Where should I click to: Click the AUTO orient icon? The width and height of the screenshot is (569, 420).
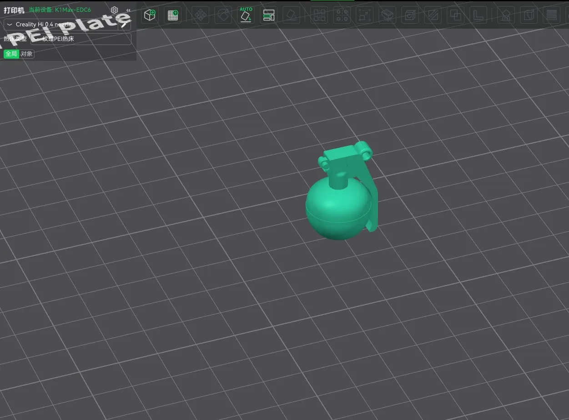click(246, 15)
